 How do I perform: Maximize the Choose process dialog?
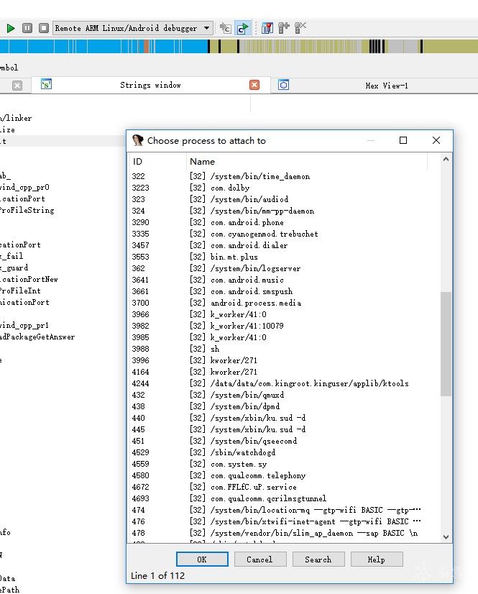pyautogui.click(x=403, y=140)
